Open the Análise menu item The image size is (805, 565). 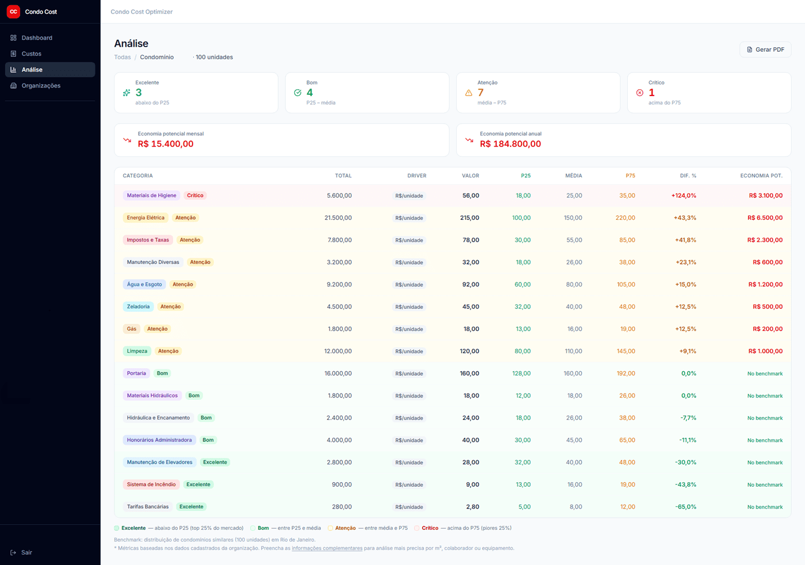pos(32,70)
